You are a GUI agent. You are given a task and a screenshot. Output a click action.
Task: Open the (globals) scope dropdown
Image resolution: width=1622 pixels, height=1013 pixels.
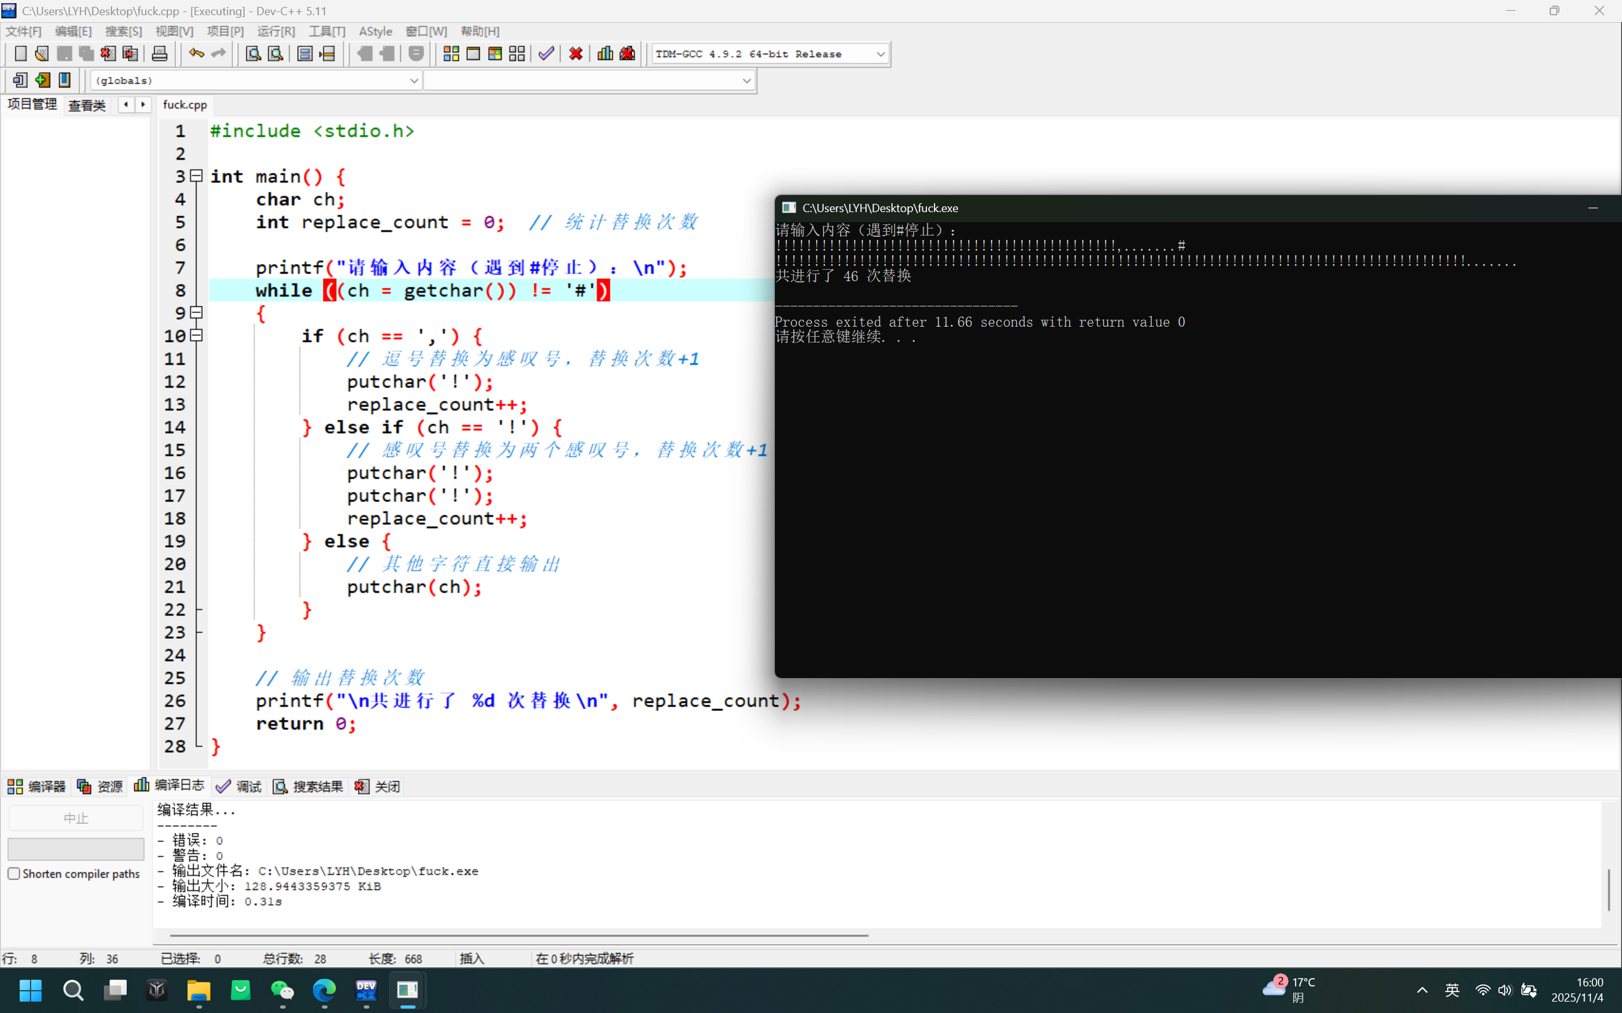(x=414, y=80)
